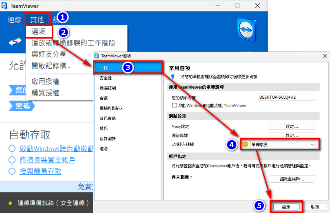Select the 授與簡易存取 radio circle
This screenshot has width=330, height=213.
click(x=12, y=171)
